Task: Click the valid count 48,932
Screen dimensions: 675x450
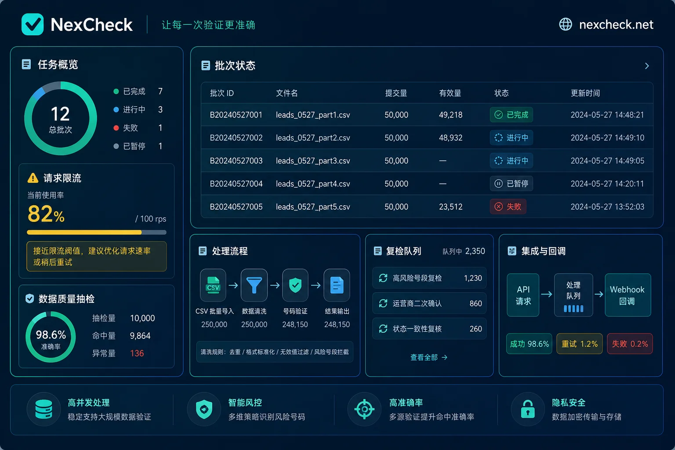Action: 450,138
